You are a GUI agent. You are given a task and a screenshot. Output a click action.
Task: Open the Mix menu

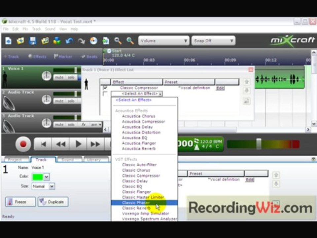coord(25,29)
